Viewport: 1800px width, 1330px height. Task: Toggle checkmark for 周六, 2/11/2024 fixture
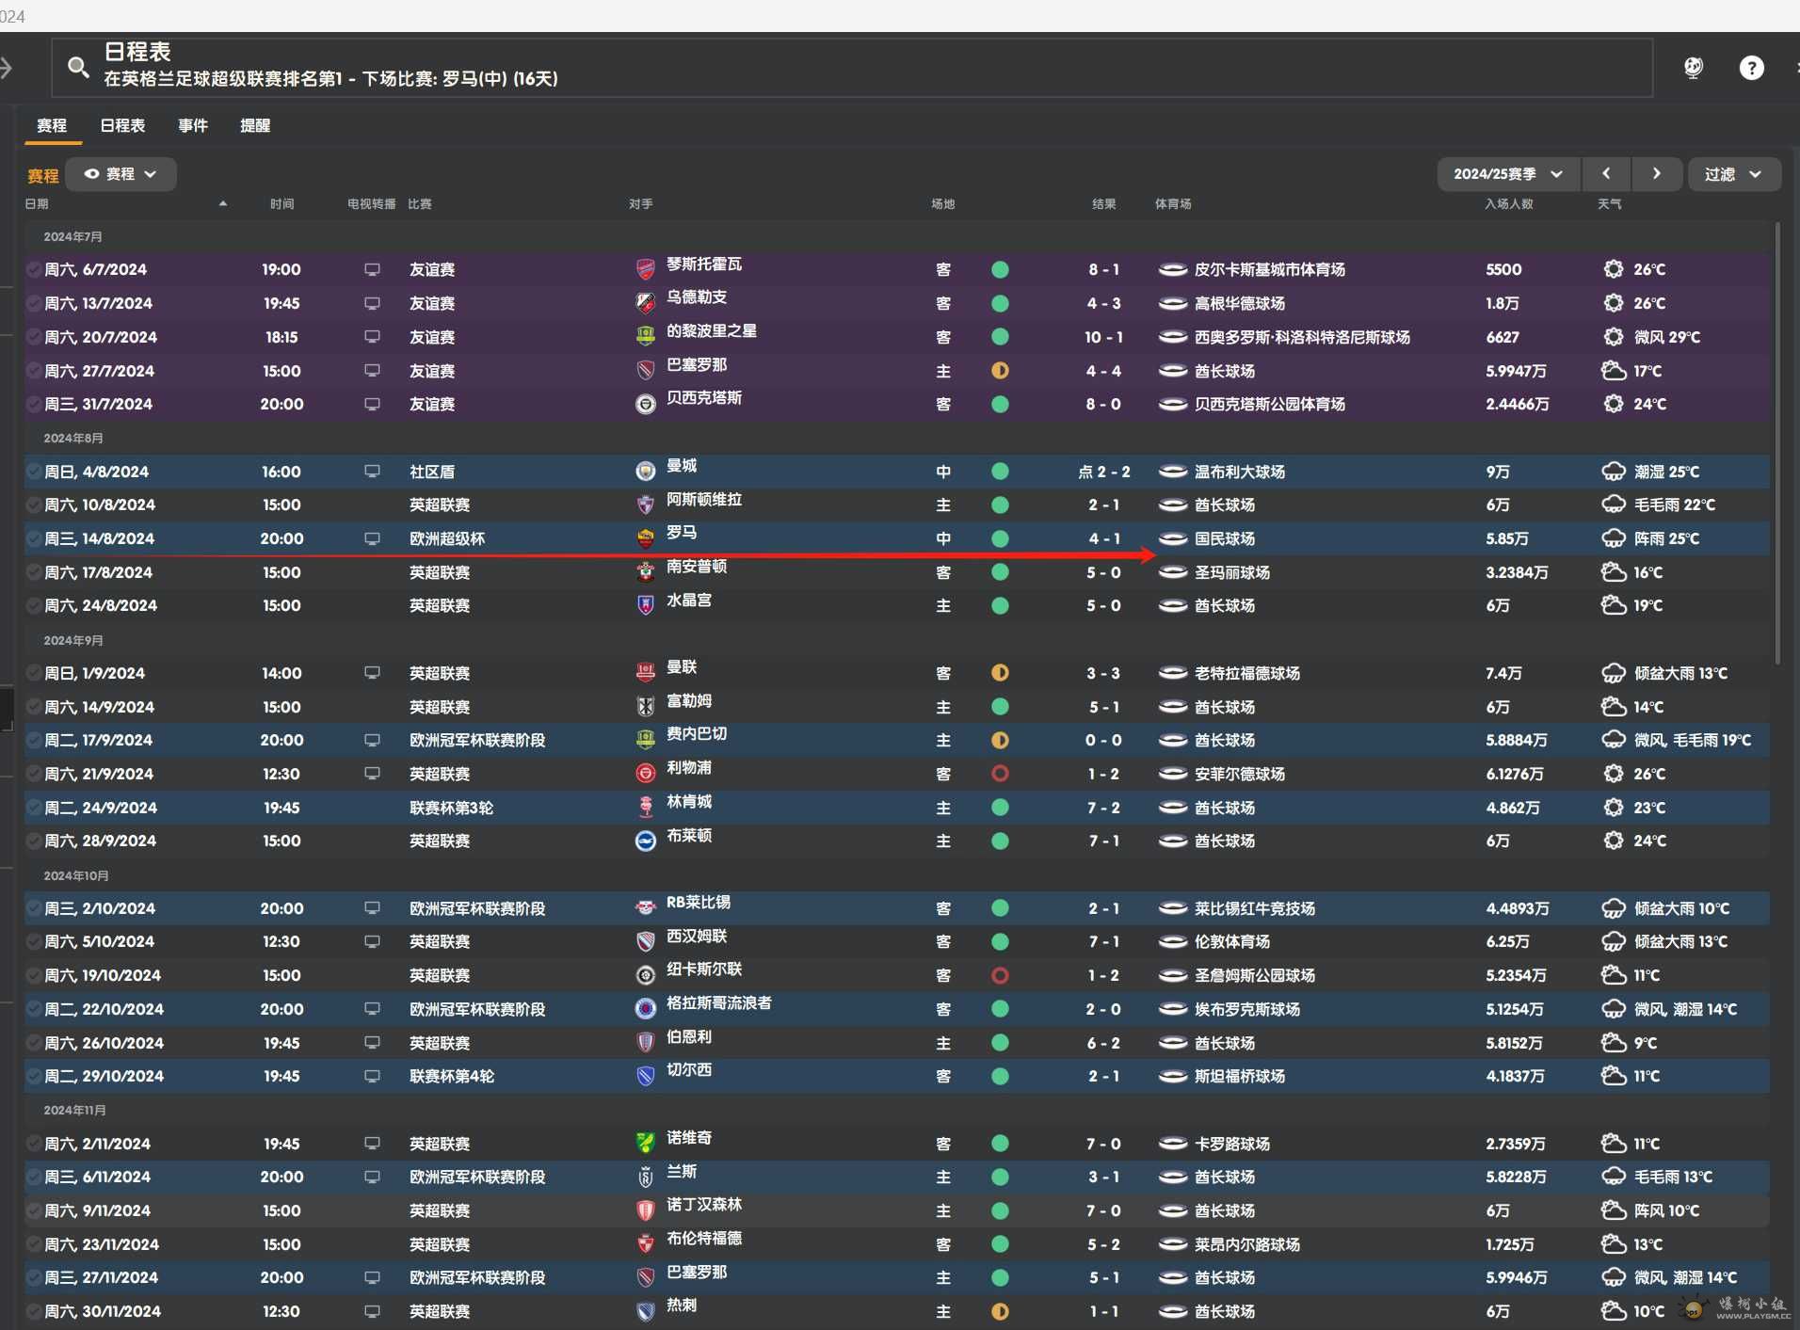(x=34, y=1145)
